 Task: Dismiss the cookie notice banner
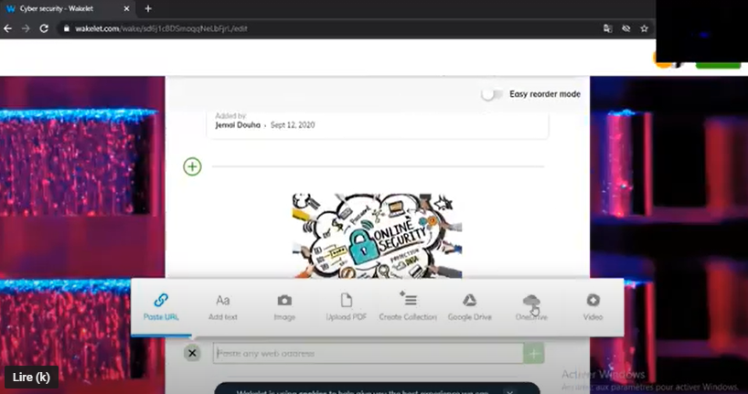[x=510, y=391]
